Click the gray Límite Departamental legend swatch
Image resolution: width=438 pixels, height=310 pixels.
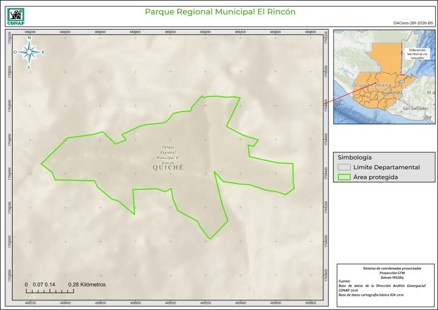coord(343,168)
